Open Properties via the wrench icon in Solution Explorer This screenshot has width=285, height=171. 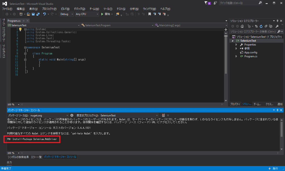[277, 26]
